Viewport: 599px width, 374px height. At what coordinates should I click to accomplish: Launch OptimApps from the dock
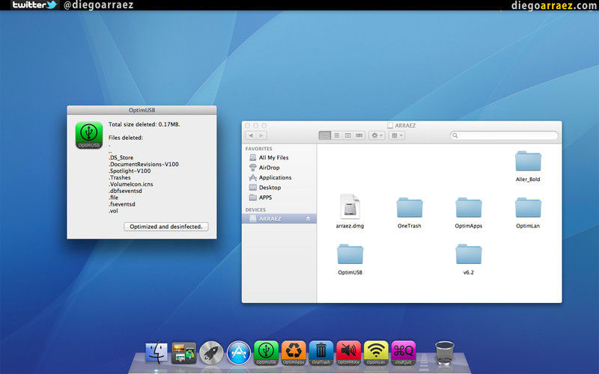point(294,352)
